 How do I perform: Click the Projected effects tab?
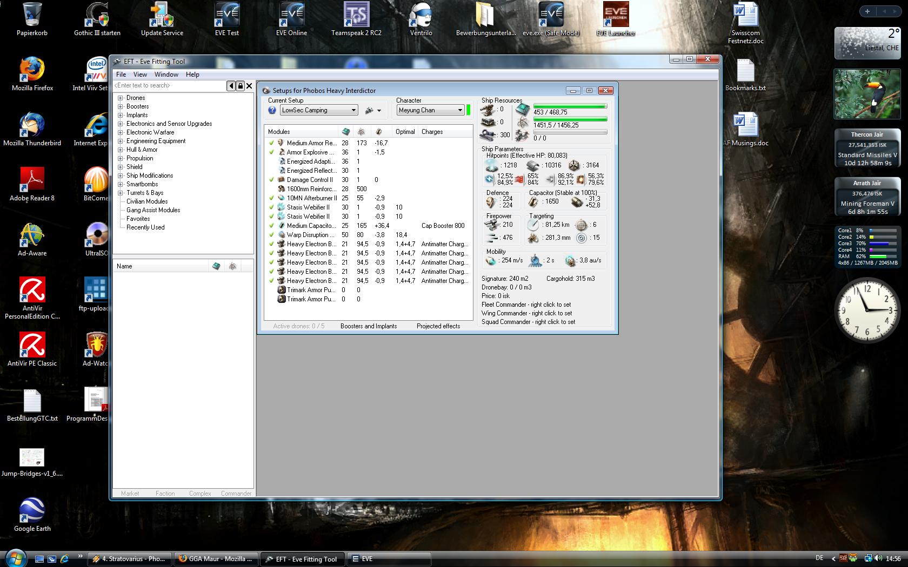coord(438,326)
